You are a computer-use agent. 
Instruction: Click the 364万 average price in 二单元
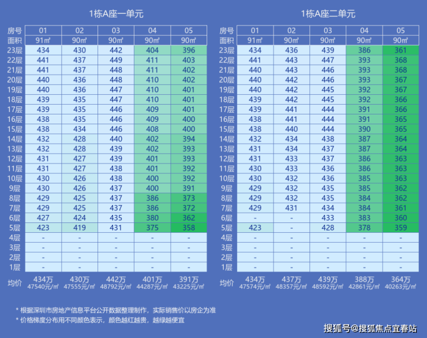(400, 280)
